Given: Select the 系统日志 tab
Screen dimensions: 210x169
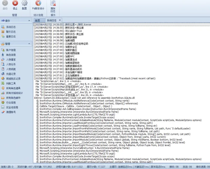Looking at the screenshot, I should click(52, 20).
